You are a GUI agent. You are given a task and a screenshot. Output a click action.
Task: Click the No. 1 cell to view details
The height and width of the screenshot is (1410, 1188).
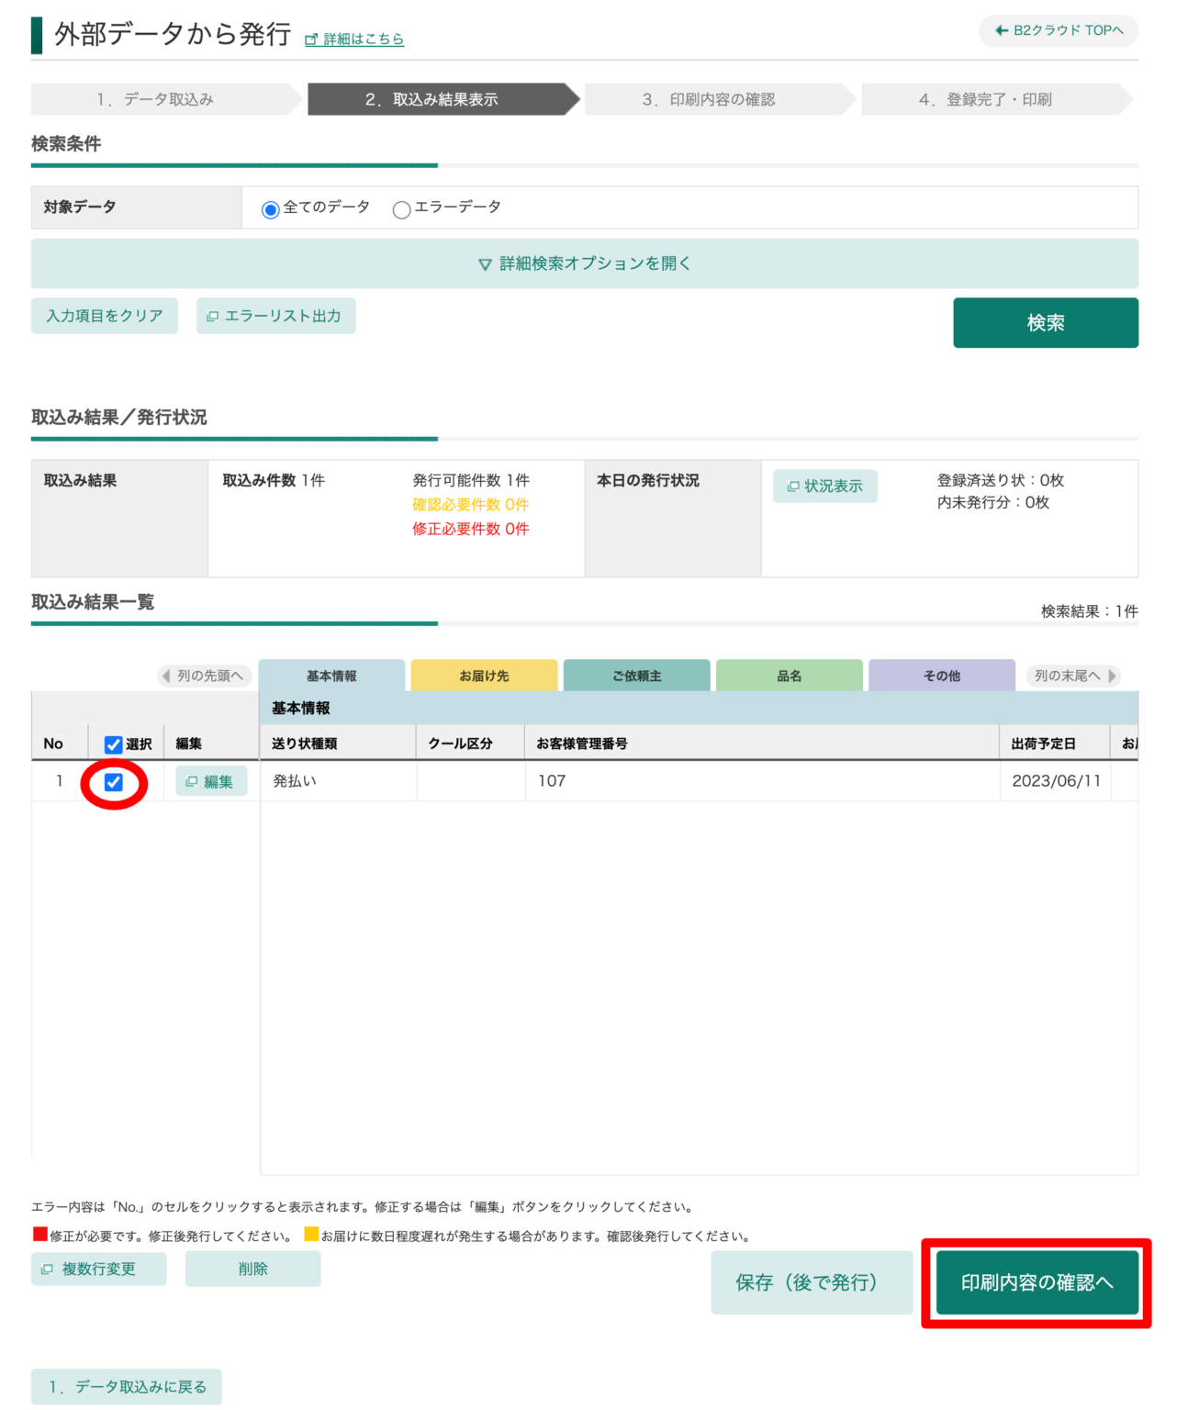pos(58,781)
